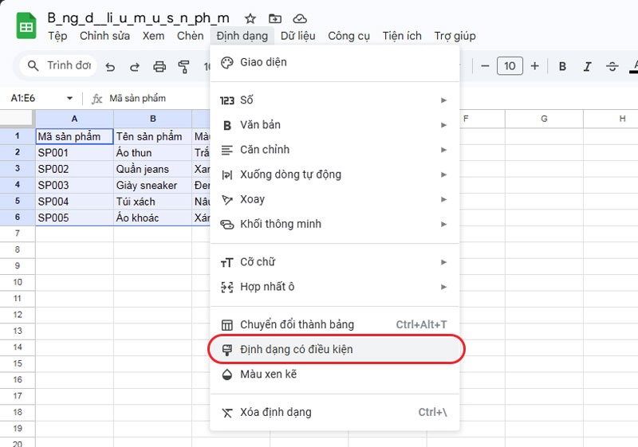Click cell Áo khoác
638x447 pixels.
click(153, 218)
